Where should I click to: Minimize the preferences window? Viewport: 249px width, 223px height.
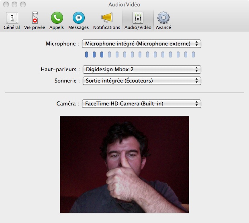pos(14,4)
